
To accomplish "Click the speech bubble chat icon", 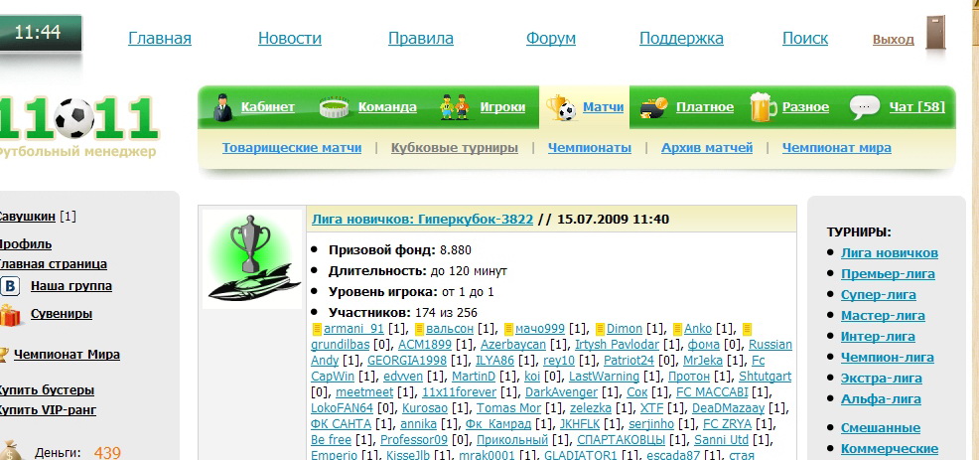I will pos(865,107).
